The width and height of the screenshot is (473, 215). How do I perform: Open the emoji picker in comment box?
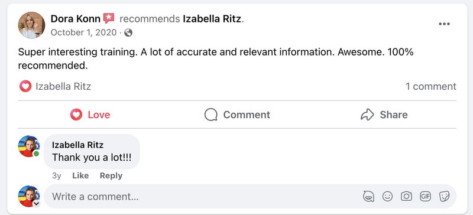click(x=387, y=197)
